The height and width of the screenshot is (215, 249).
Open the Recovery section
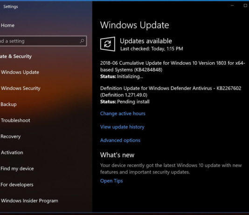[11, 136]
